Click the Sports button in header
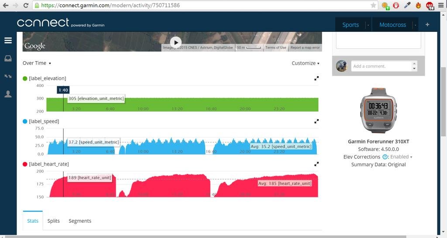 pyautogui.click(x=351, y=25)
